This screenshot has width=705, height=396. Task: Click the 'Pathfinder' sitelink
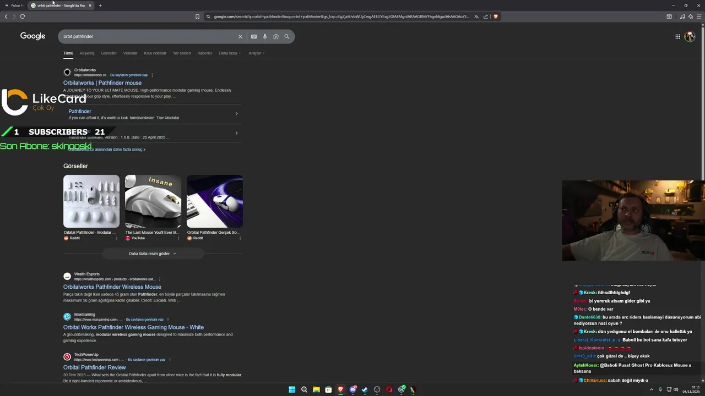(80, 112)
